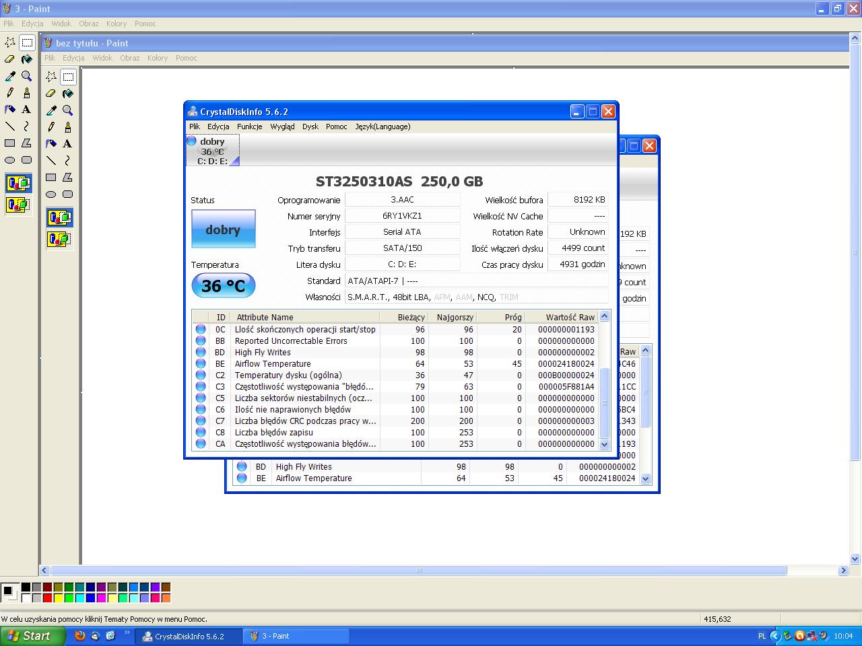The width and height of the screenshot is (862, 646).
Task: Click right arrow of Paint horizontal scrollbar
Action: click(843, 571)
